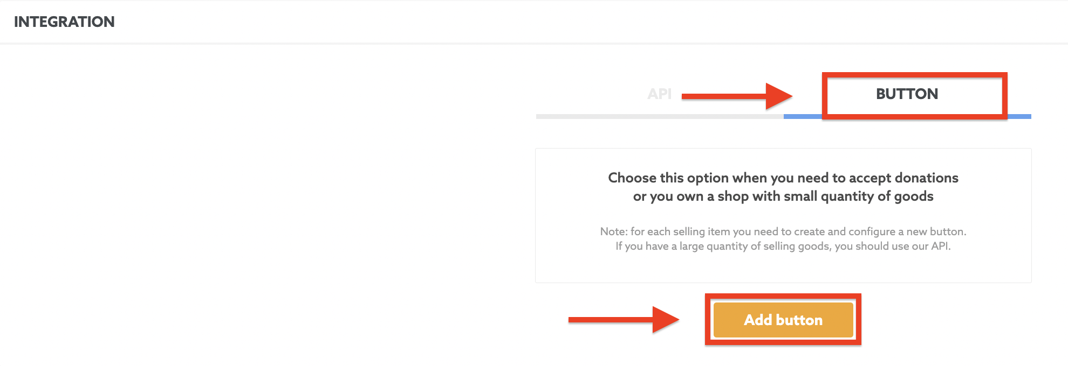Image resolution: width=1068 pixels, height=366 pixels.
Task: Switch to the API integration tab
Action: [x=659, y=94]
